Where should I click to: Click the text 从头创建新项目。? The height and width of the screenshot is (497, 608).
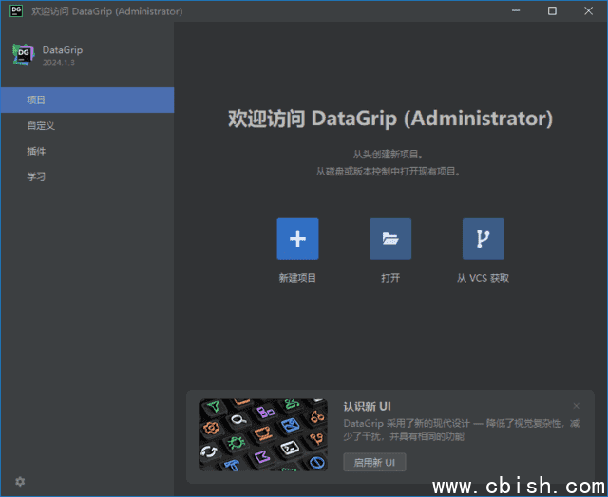click(x=389, y=155)
